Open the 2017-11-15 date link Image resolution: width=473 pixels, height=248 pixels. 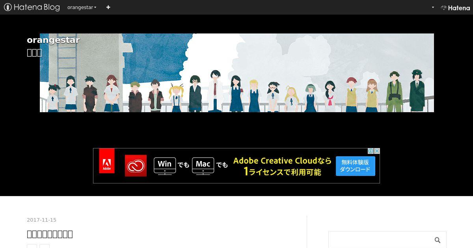coord(41,220)
